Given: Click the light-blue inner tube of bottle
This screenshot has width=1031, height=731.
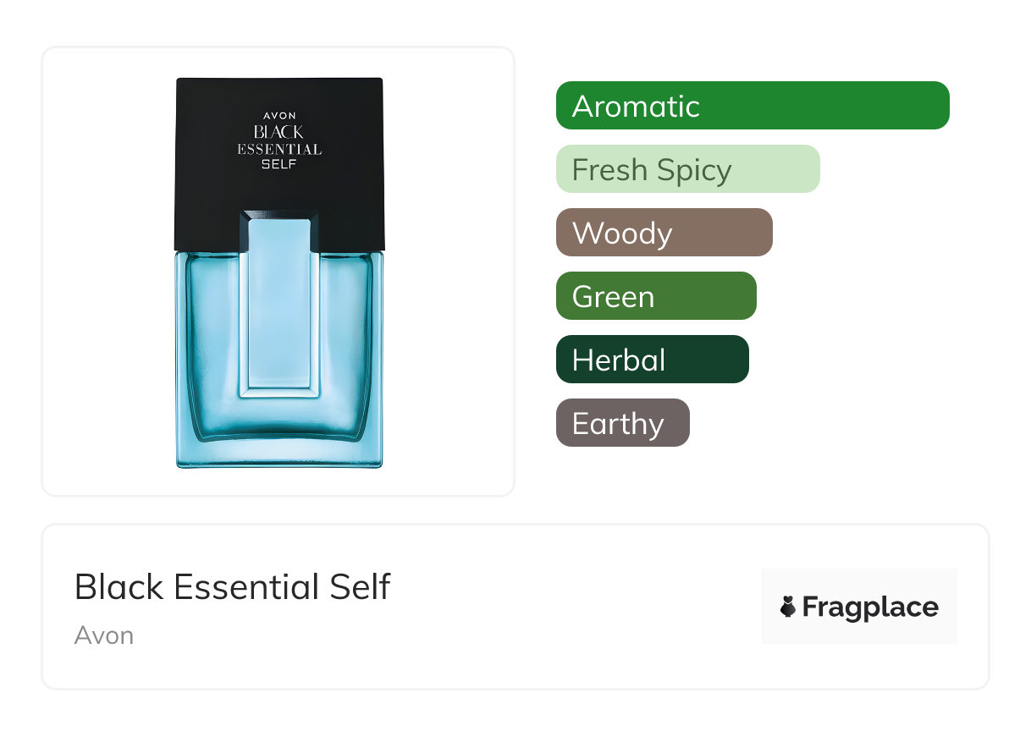Looking at the screenshot, I should click(x=279, y=305).
